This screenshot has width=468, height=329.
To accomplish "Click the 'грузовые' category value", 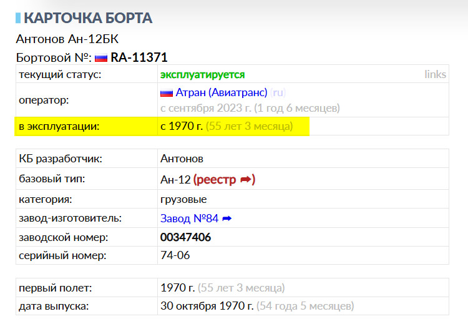I will coord(183,199).
